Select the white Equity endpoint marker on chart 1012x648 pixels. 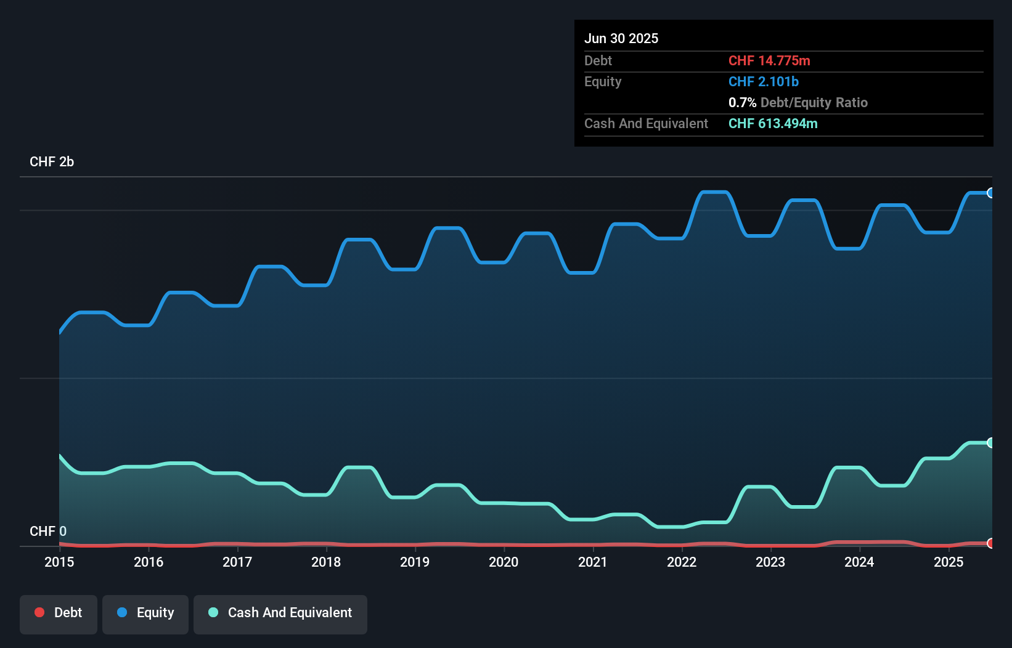coord(990,193)
